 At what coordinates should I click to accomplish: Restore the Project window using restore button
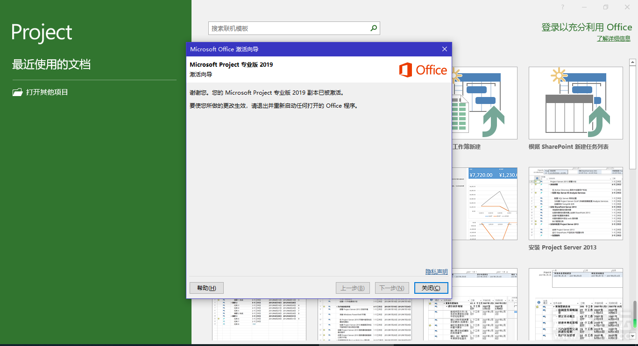(606, 7)
